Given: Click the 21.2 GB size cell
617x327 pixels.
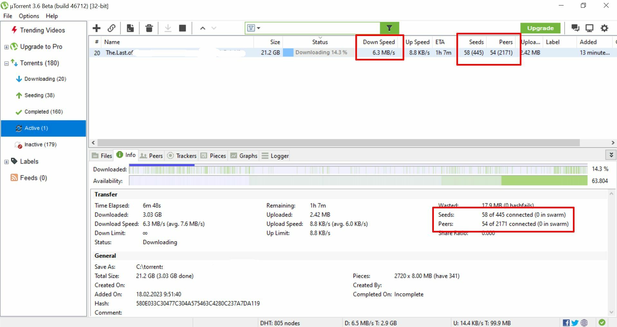Looking at the screenshot, I should pyautogui.click(x=270, y=53).
